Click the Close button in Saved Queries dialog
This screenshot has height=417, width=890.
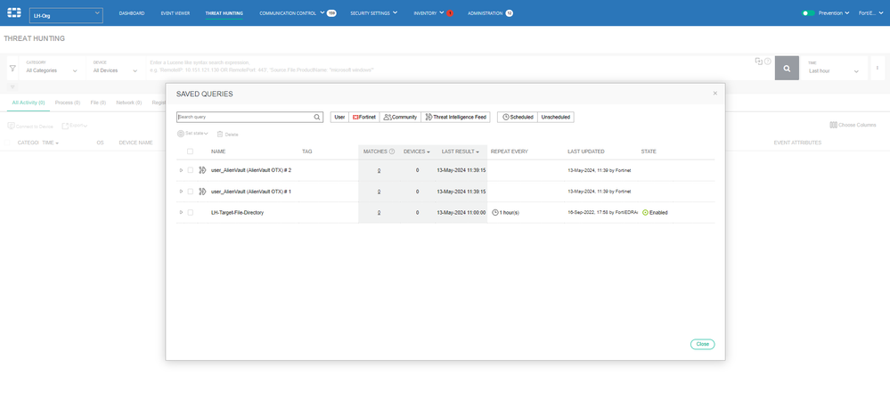[702, 344]
